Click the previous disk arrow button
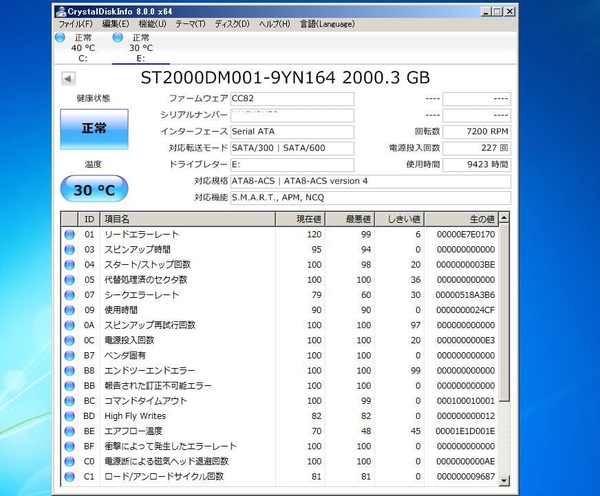The height and width of the screenshot is (496, 600). click(68, 78)
